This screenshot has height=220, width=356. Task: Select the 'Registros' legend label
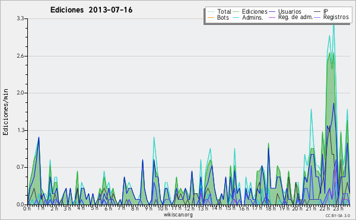click(336, 17)
